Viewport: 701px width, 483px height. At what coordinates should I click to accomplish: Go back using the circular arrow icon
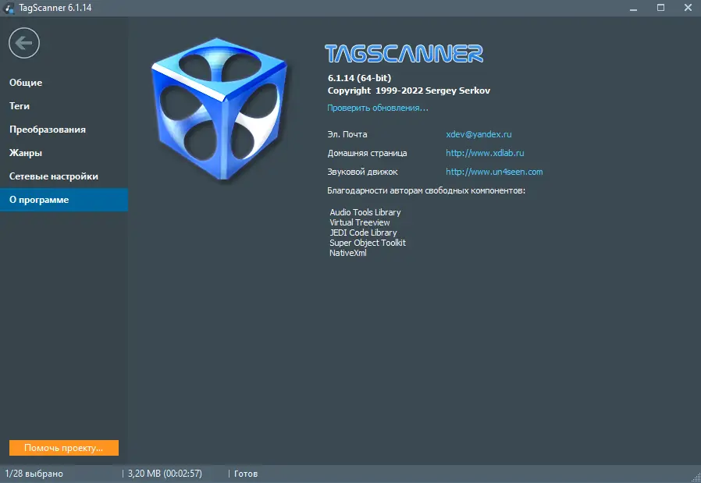point(24,43)
